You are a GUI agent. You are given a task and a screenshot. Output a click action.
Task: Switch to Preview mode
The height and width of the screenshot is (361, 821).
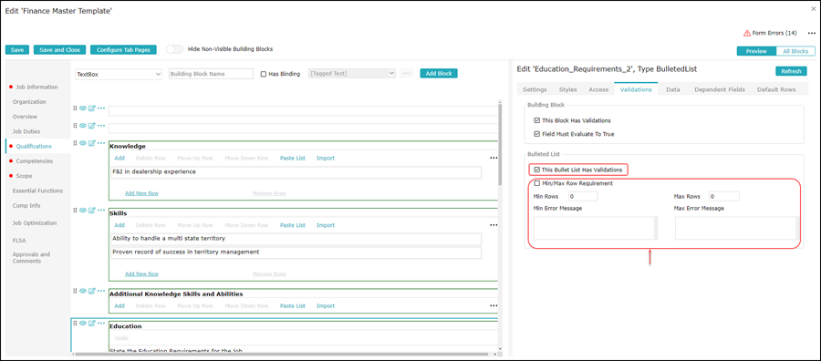[756, 51]
